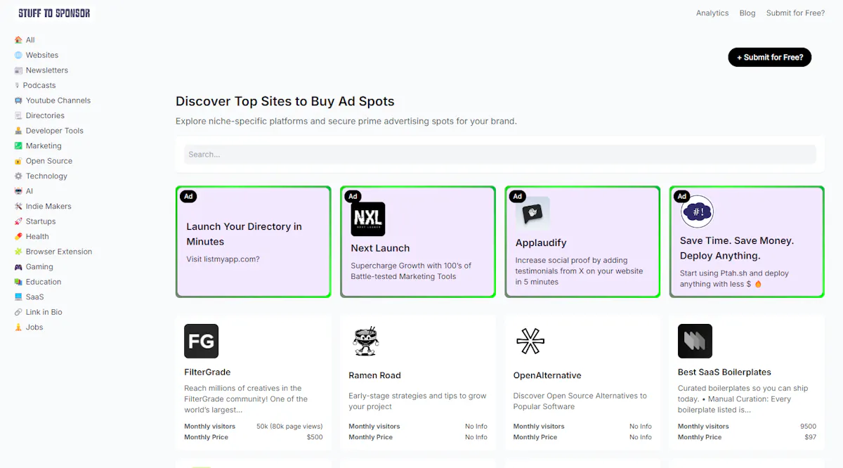The height and width of the screenshot is (468, 843).
Task: Click the Ptah.sh cloud logo icon
Action: point(697,212)
